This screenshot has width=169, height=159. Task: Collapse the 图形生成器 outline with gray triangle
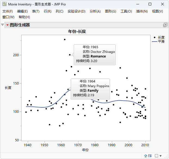point(2,25)
